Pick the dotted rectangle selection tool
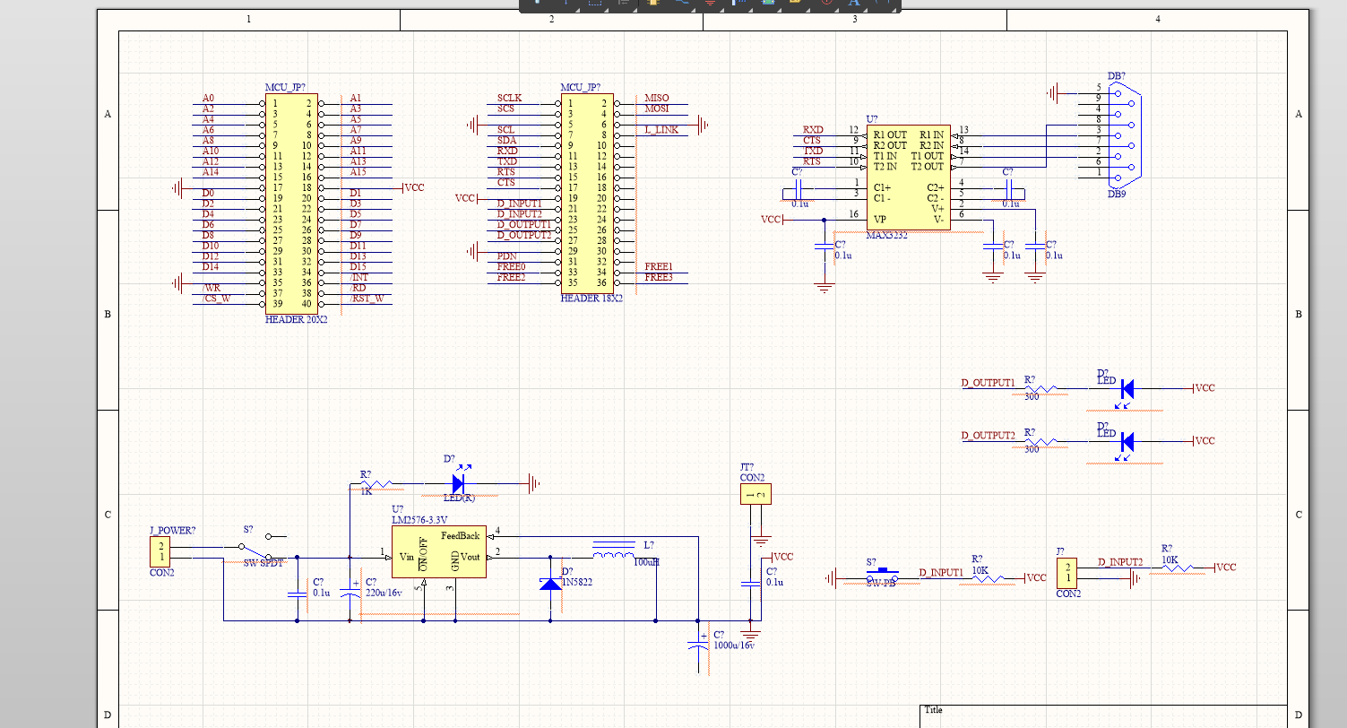This screenshot has height=728, width=1347. (x=595, y=3)
